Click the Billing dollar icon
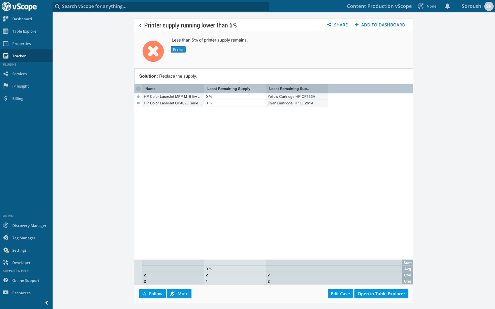 [5, 99]
